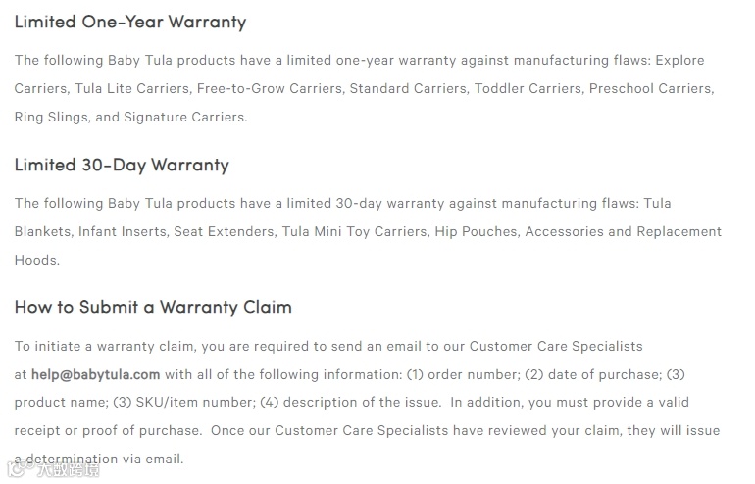Click the Limited One-Year Warranty heading
Viewport: 755px width, 484px height.
coord(130,23)
